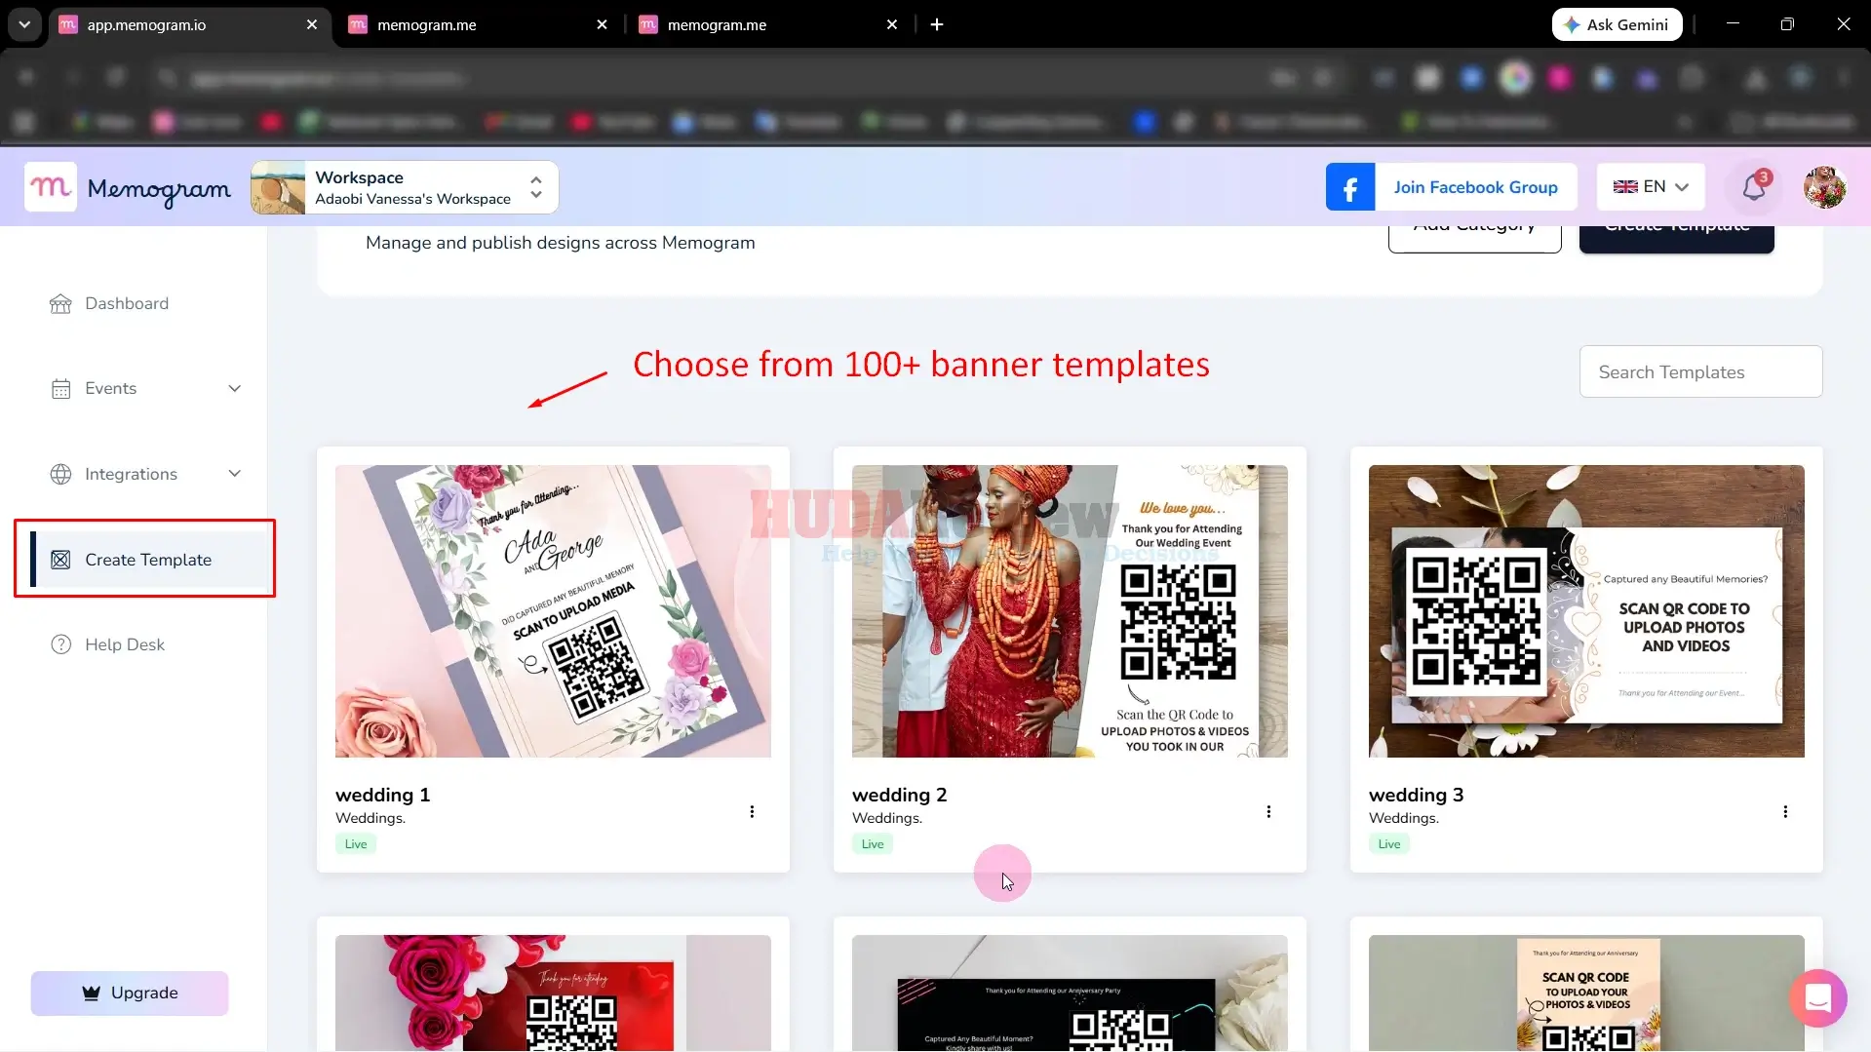Open the user profile avatar

1825,187
